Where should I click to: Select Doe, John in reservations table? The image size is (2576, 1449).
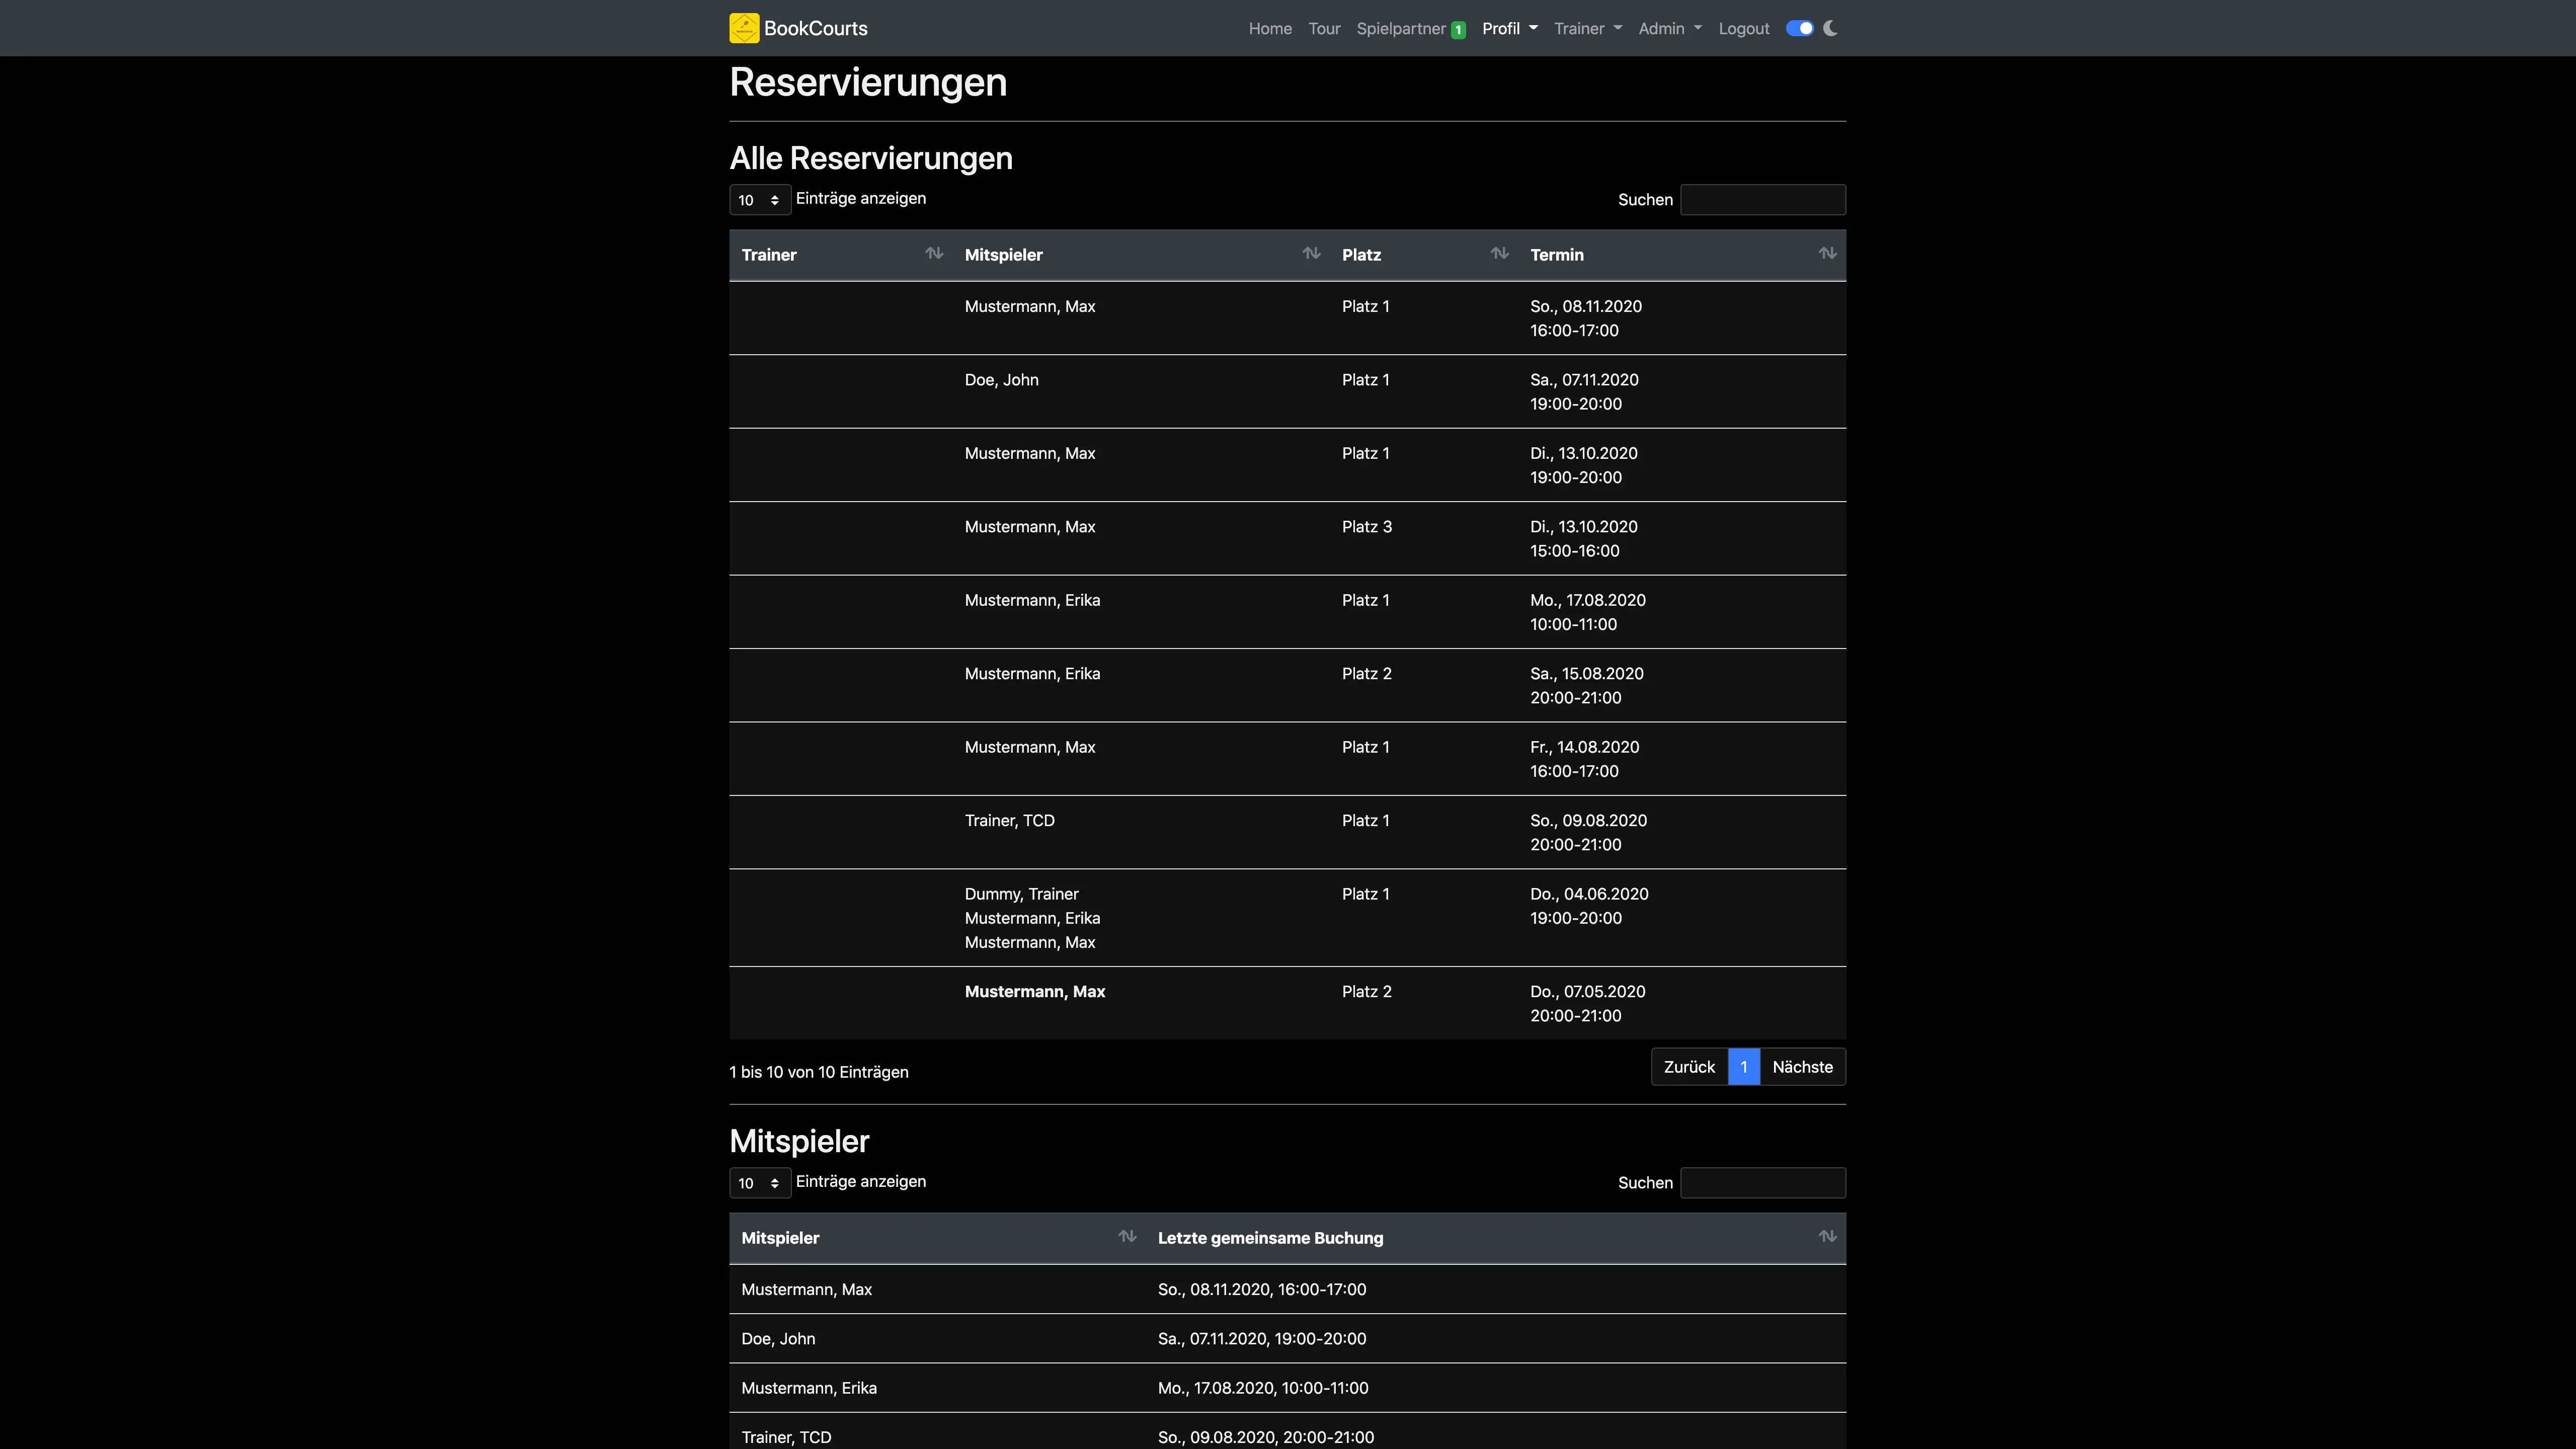click(x=1001, y=380)
